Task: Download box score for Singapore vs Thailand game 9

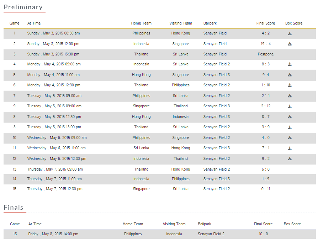Action: click(x=290, y=106)
